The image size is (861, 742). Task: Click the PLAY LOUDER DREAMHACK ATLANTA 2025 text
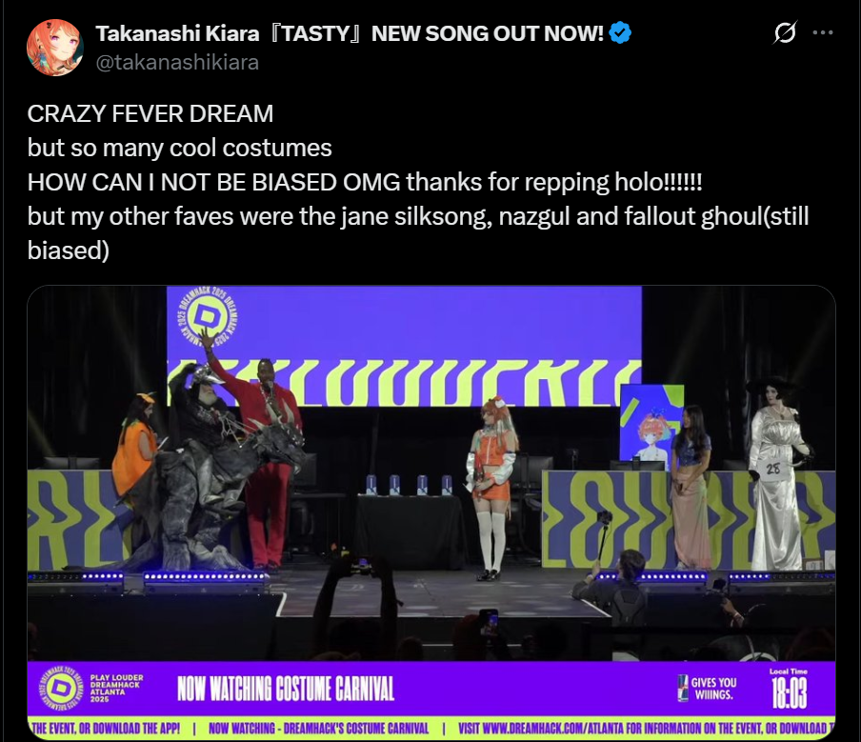pyautogui.click(x=116, y=688)
